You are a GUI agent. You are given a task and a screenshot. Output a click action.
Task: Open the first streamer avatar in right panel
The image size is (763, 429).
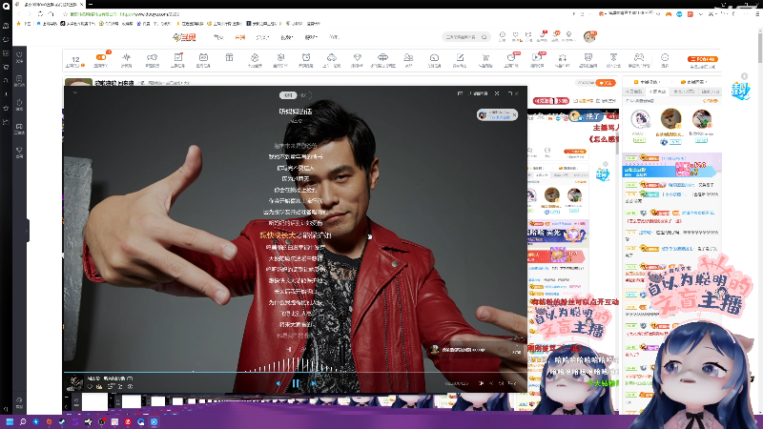coord(640,119)
